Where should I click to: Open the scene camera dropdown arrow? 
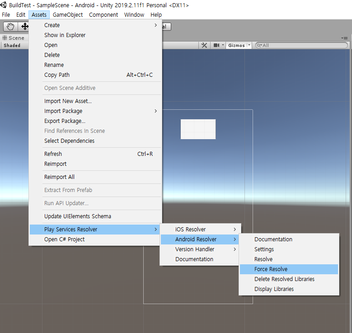[x=223, y=45]
